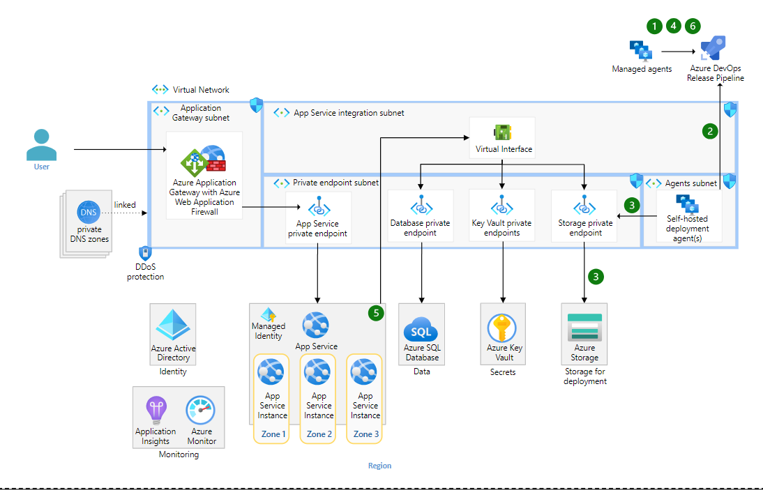Click the 'Private endpoint subnet' text label
763x490 pixels.
pos(335,183)
